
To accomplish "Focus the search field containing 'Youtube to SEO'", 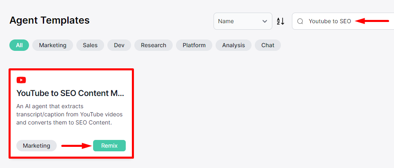I will 343,21.
